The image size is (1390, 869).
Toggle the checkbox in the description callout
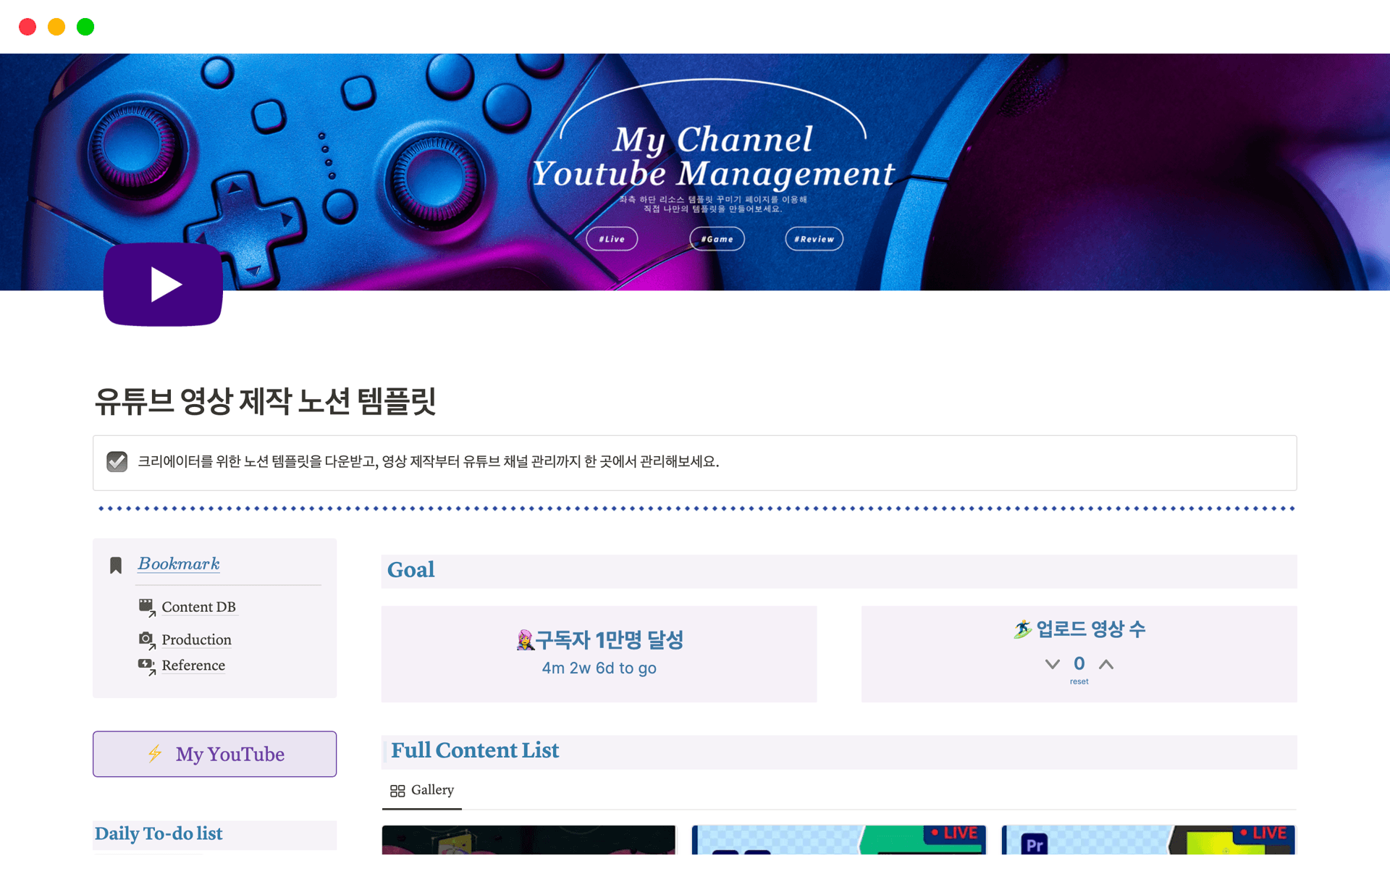(117, 462)
